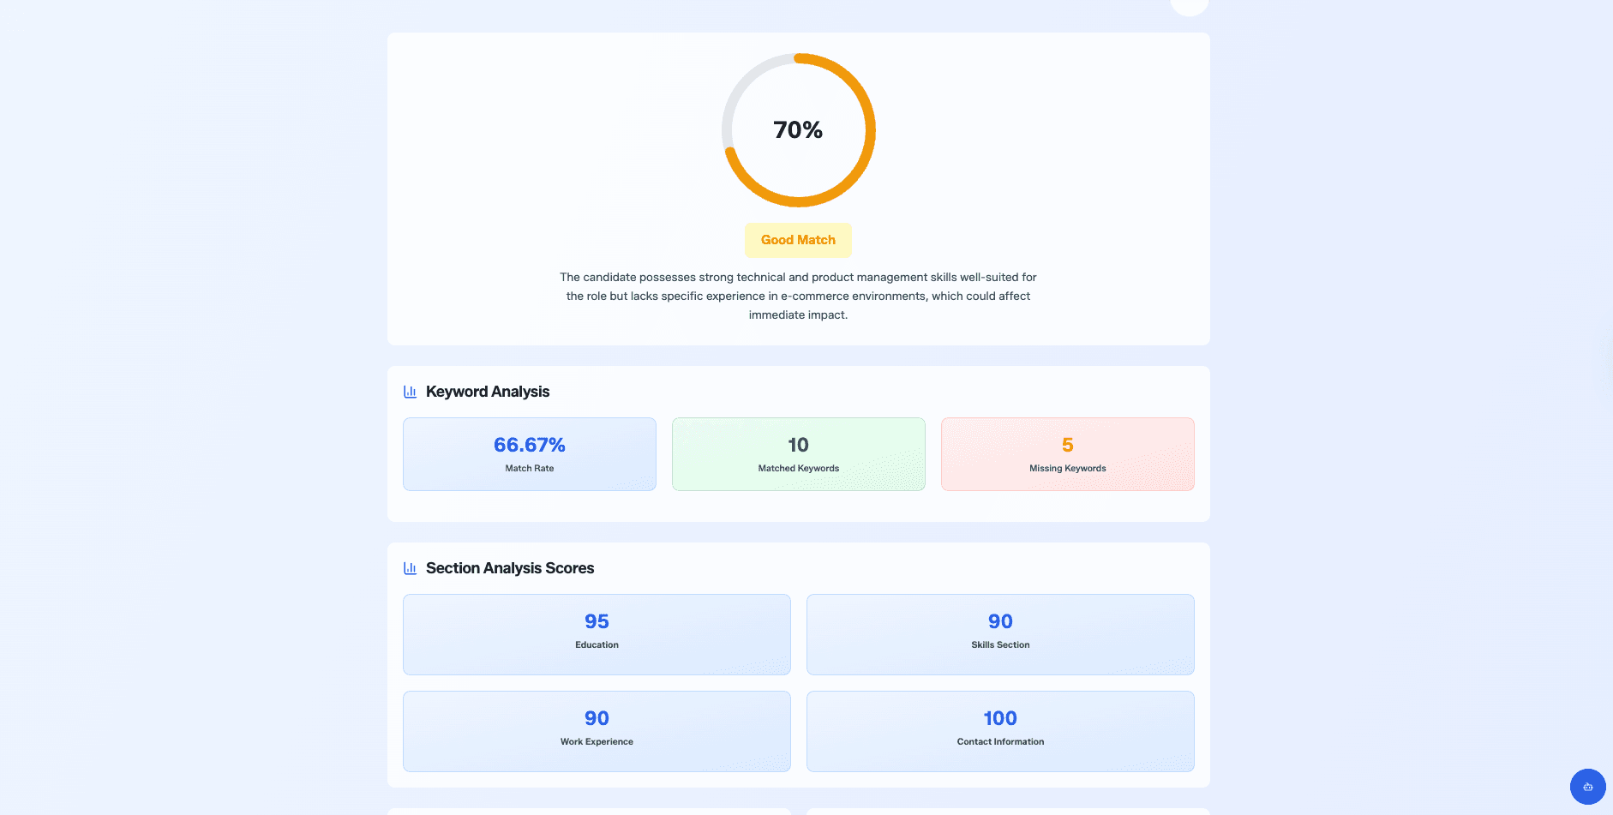
Task: Click the Matched Keywords label
Action: (798, 469)
